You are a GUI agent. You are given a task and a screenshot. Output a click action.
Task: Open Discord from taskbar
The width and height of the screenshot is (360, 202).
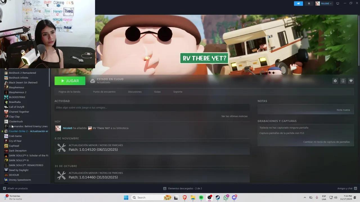click(x=234, y=198)
